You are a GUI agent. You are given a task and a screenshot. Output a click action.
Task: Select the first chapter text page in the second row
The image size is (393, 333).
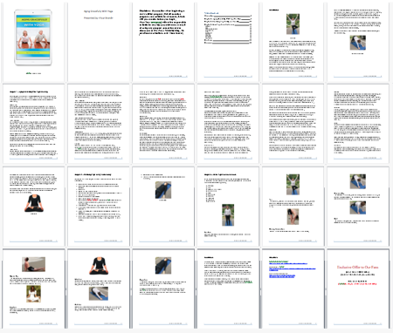click(33, 124)
